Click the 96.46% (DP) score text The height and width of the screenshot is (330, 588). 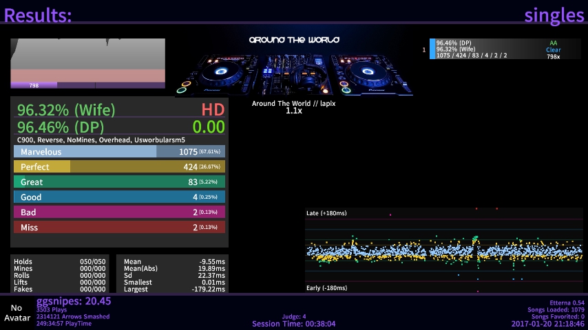pyautogui.click(x=62, y=127)
